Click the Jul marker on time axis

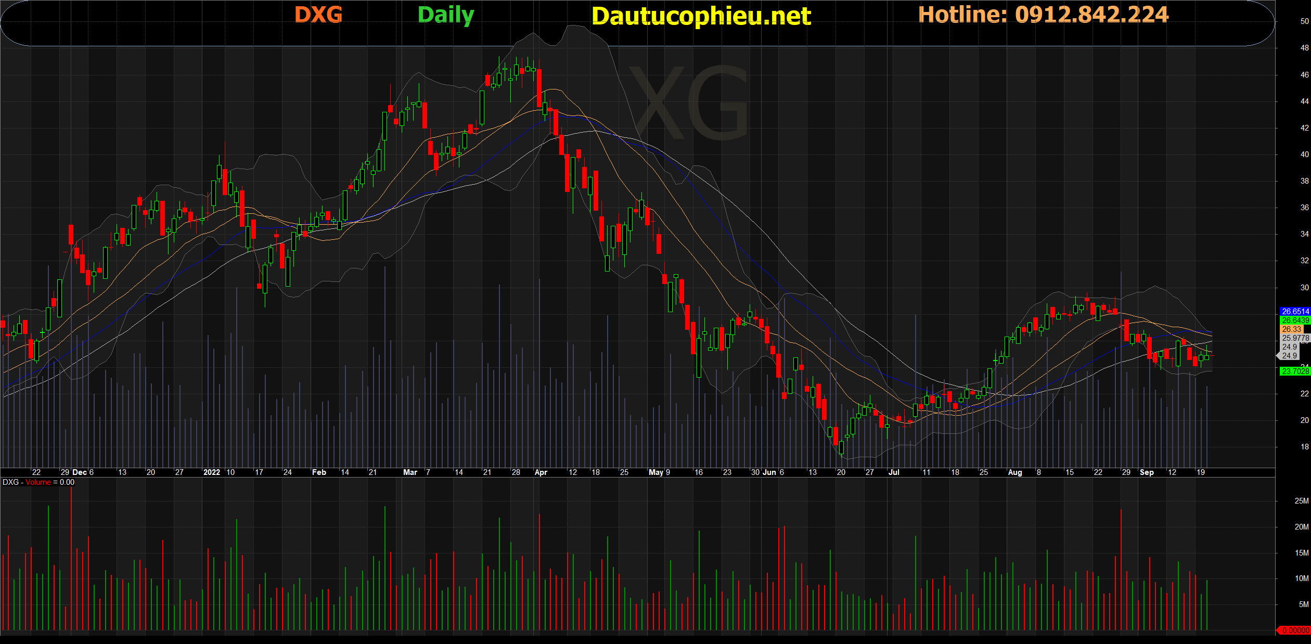(893, 472)
